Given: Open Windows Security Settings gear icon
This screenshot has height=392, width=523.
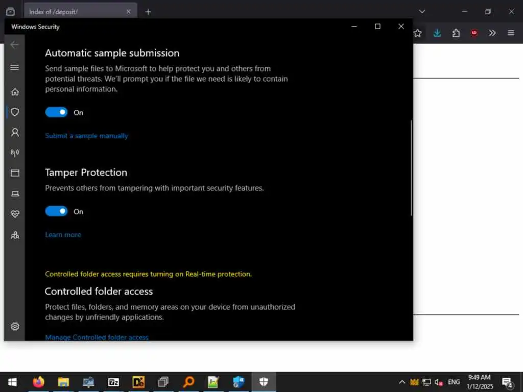Looking at the screenshot, I should click(15, 327).
